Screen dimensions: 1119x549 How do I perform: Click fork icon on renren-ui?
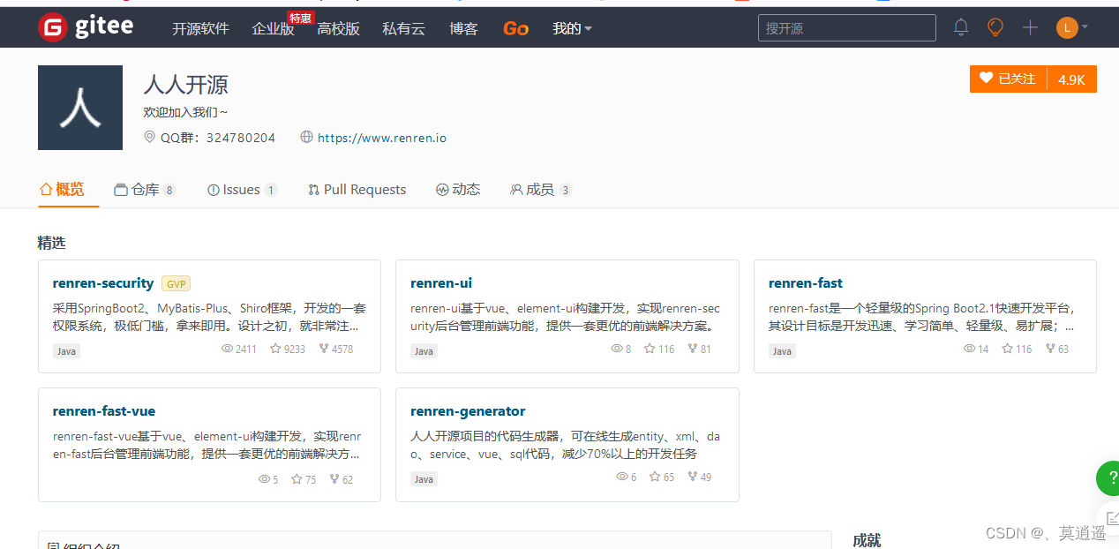[692, 349]
